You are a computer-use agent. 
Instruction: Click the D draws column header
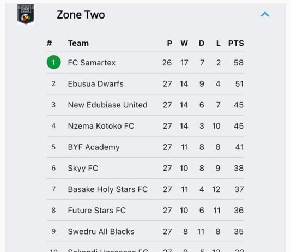[202, 43]
